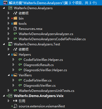Image resolution: width=102 pixels, height=109 pixels.
Task: Collapse the Walterlv.Demo.Analyzers.Test project node
Action: pyautogui.click(x=4, y=44)
